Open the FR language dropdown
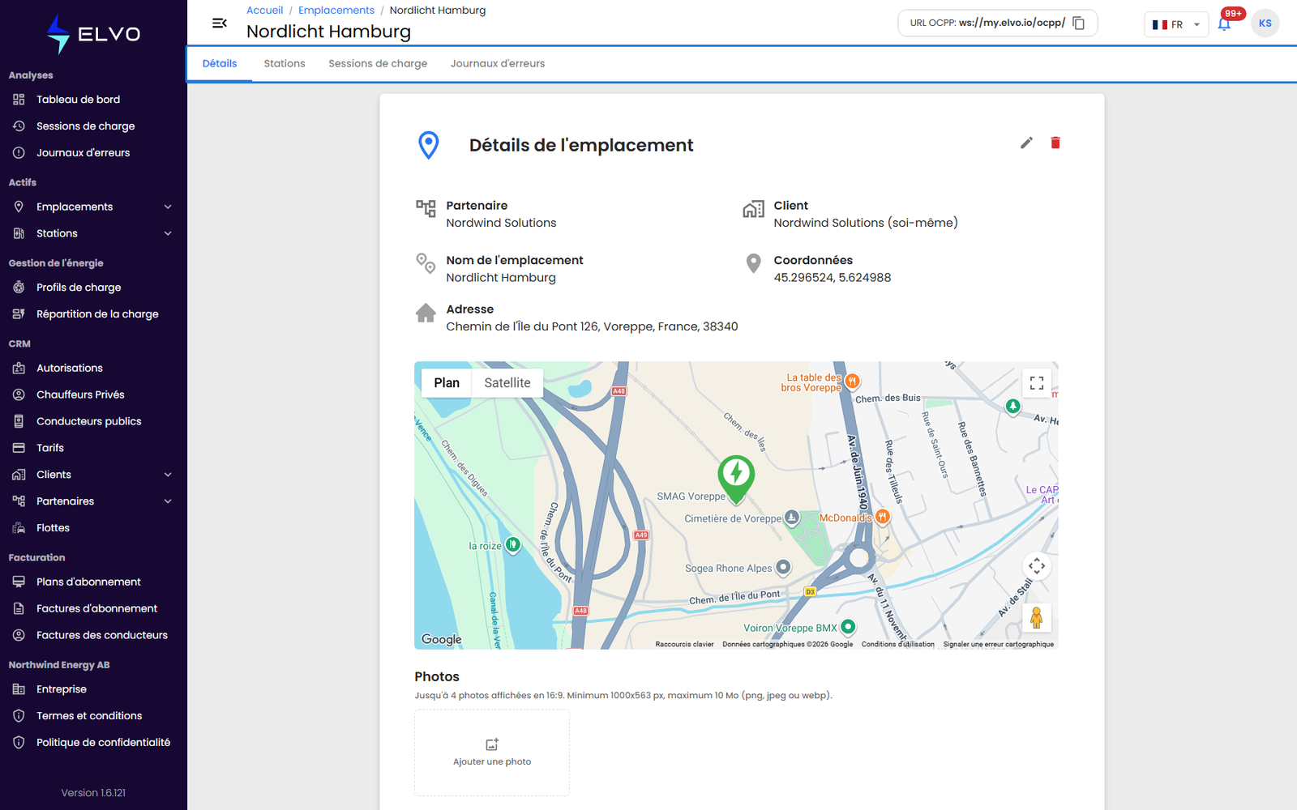The width and height of the screenshot is (1297, 810). (x=1176, y=24)
